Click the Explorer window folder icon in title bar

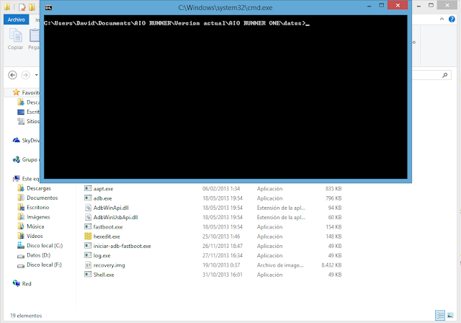[x=6, y=6]
